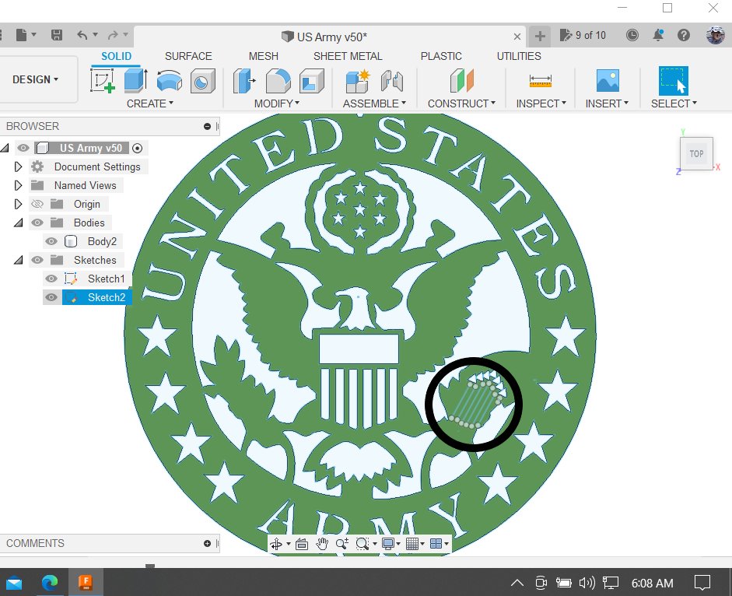732x596 pixels.
Task: Collapse the Bodies tree node
Action: [x=18, y=223]
